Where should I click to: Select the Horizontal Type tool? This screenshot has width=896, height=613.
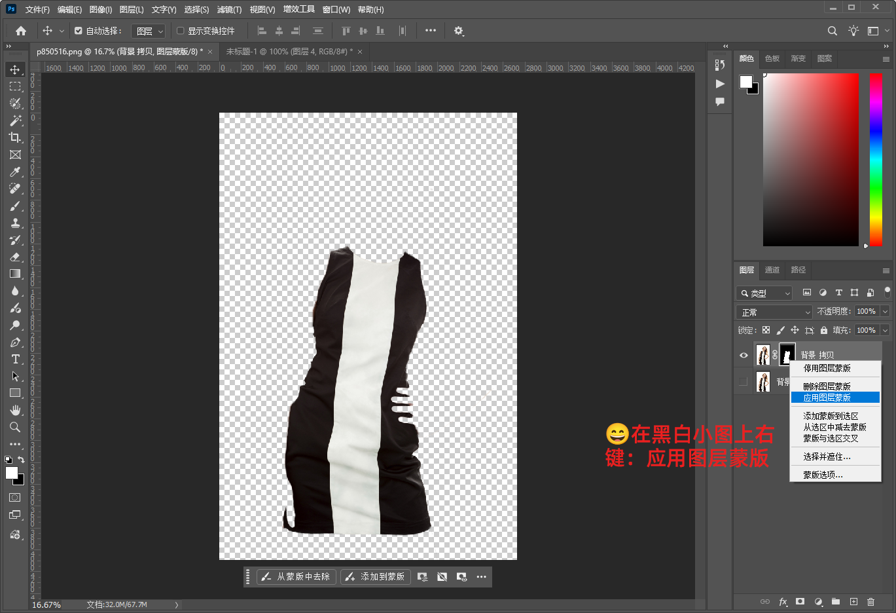coord(15,359)
